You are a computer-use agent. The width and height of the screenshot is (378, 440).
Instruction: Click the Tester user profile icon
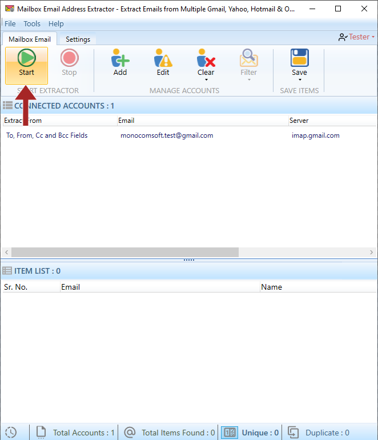(343, 37)
